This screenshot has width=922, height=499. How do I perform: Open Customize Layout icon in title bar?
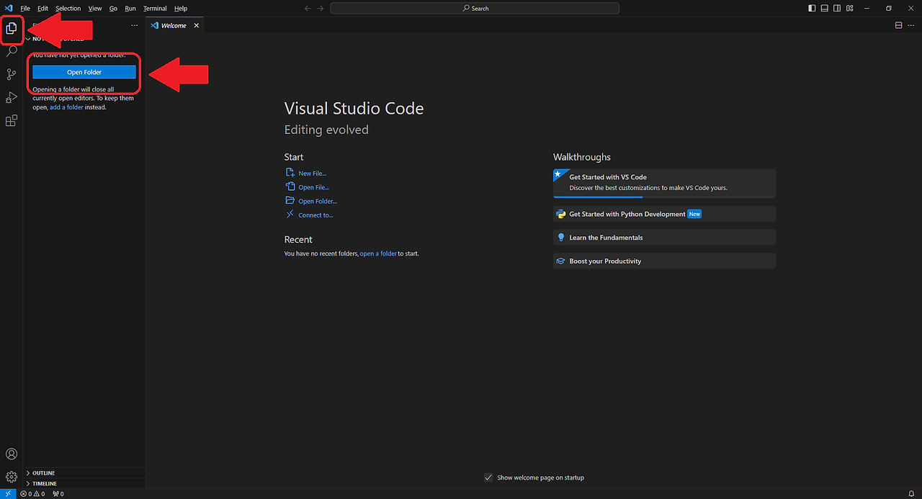click(849, 8)
